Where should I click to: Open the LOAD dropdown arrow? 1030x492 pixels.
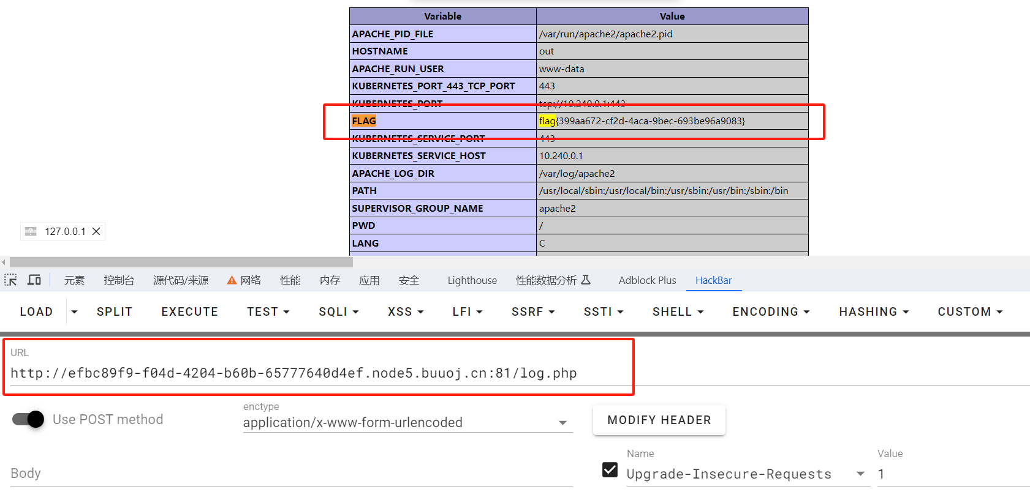coord(74,311)
